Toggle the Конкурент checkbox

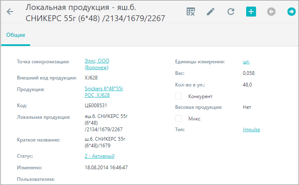point(178,96)
